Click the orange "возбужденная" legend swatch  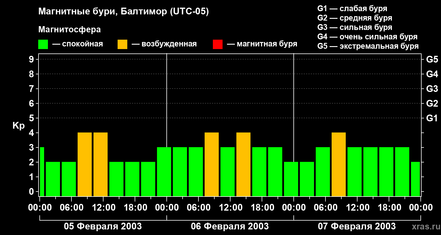(122, 44)
